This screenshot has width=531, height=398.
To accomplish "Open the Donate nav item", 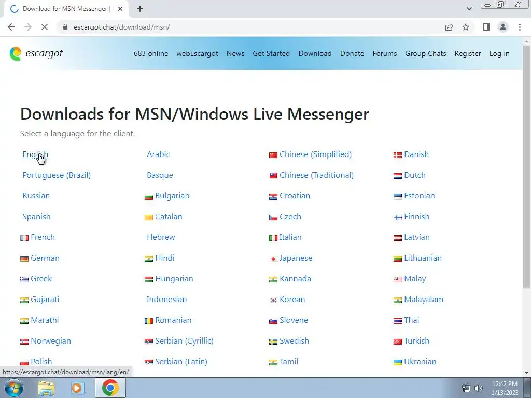I will click(352, 53).
